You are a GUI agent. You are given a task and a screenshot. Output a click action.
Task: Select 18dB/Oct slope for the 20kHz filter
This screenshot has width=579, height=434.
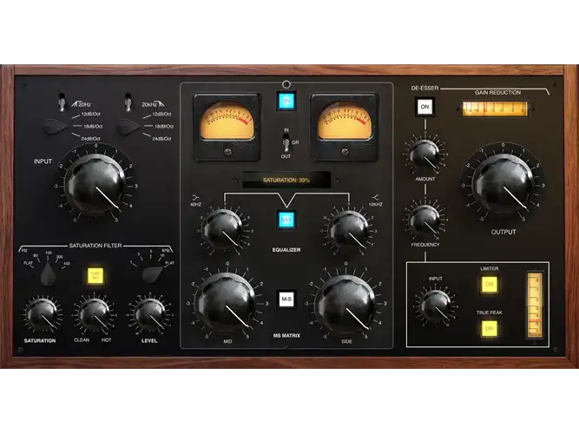(164, 127)
